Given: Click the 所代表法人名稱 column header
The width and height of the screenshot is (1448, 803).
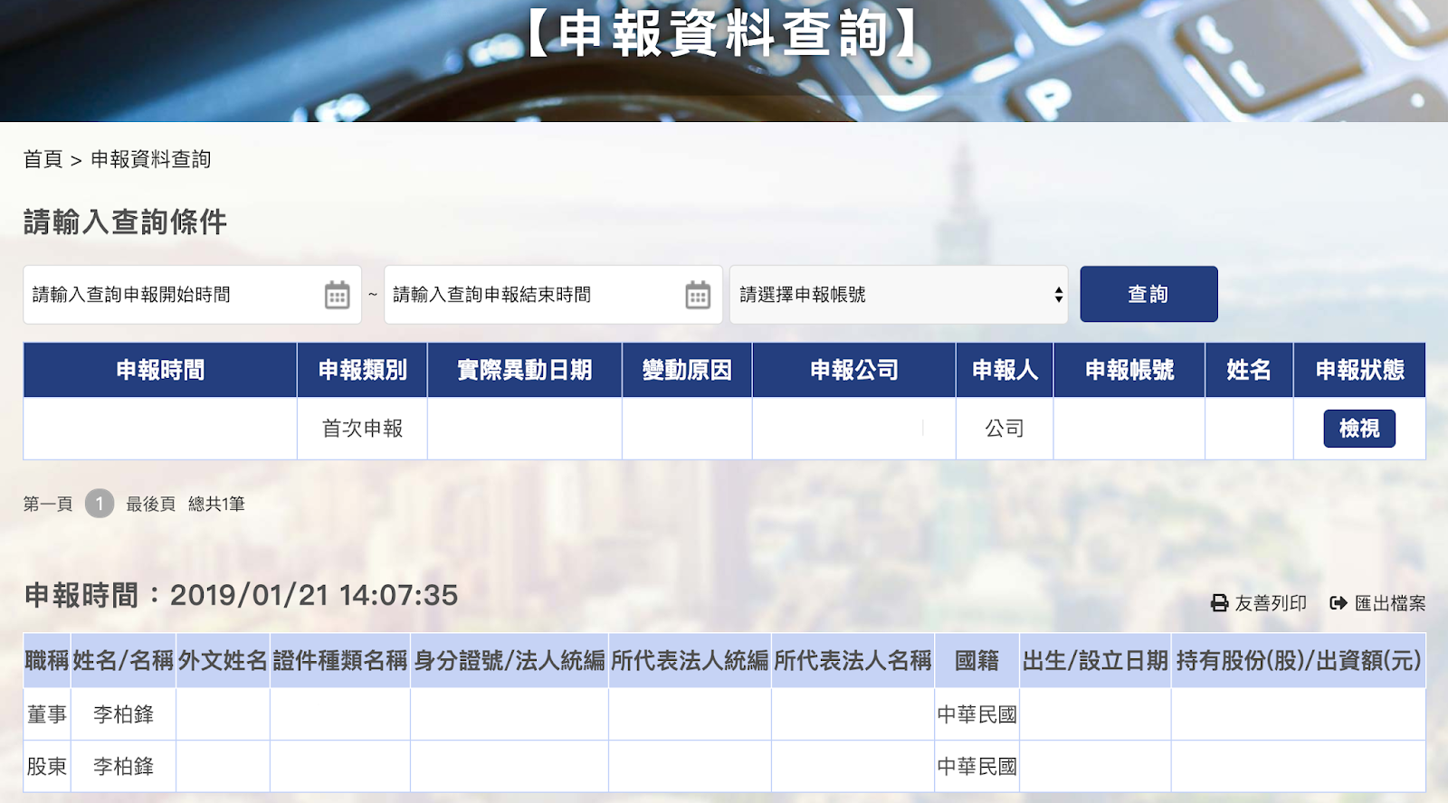Looking at the screenshot, I should (x=853, y=661).
